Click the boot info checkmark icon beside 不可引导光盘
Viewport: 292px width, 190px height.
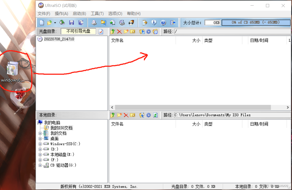[101, 31]
